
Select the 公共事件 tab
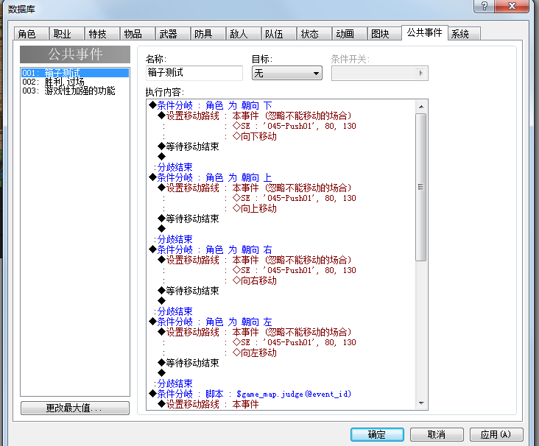pyautogui.click(x=425, y=32)
